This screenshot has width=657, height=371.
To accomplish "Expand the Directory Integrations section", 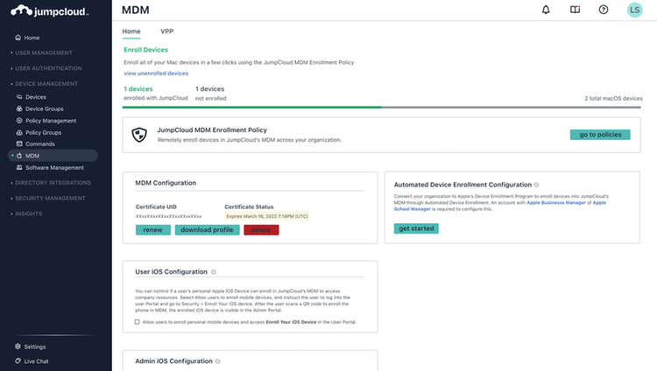I will coord(50,183).
